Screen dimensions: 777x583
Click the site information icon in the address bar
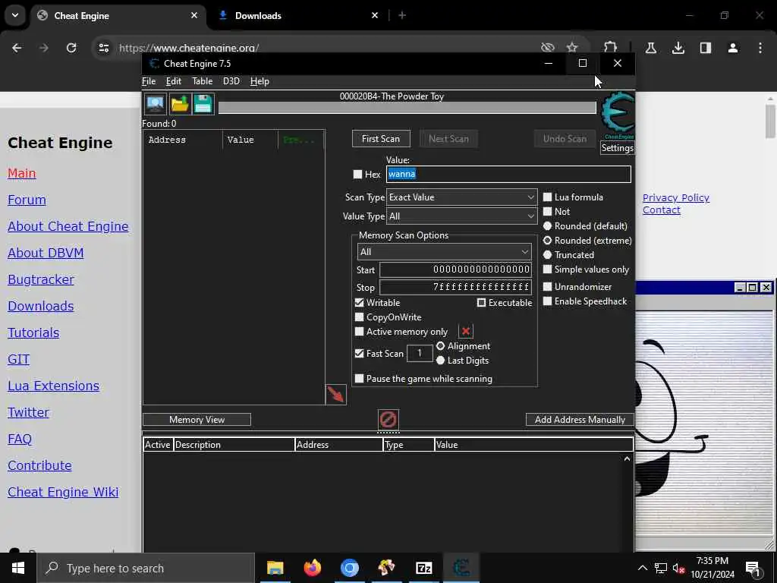[x=103, y=48]
